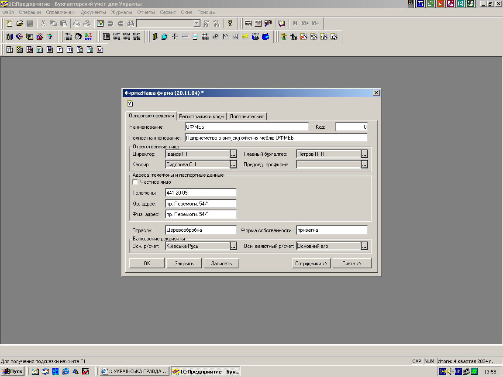This screenshot has height=377, width=503.
Task: Click Internet Explorer quick launch icon
Action: coord(65,372)
